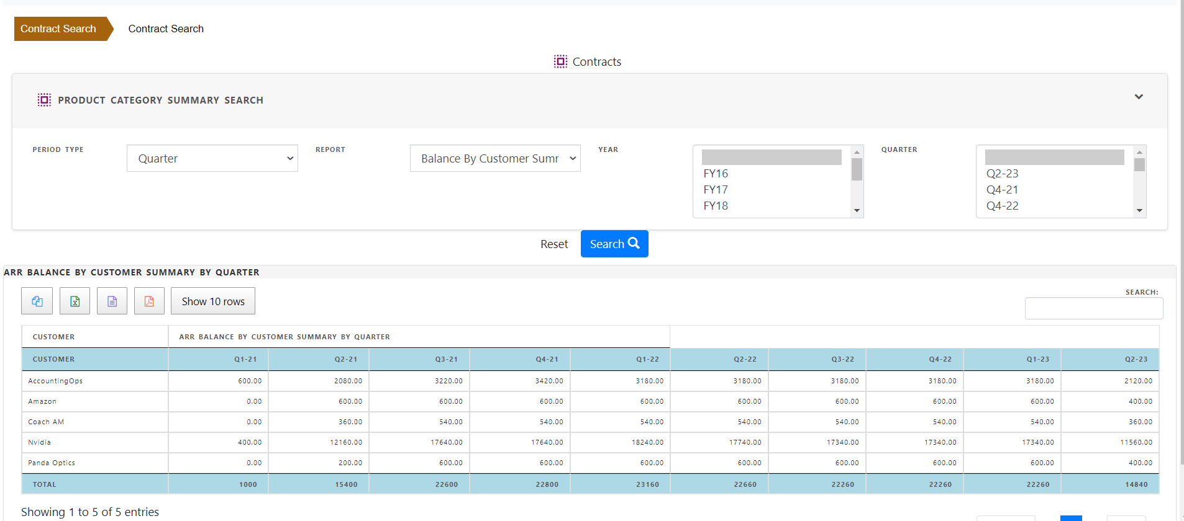Click the Q2-23 total 14840
Image resolution: width=1184 pixels, height=521 pixels.
(x=1137, y=484)
